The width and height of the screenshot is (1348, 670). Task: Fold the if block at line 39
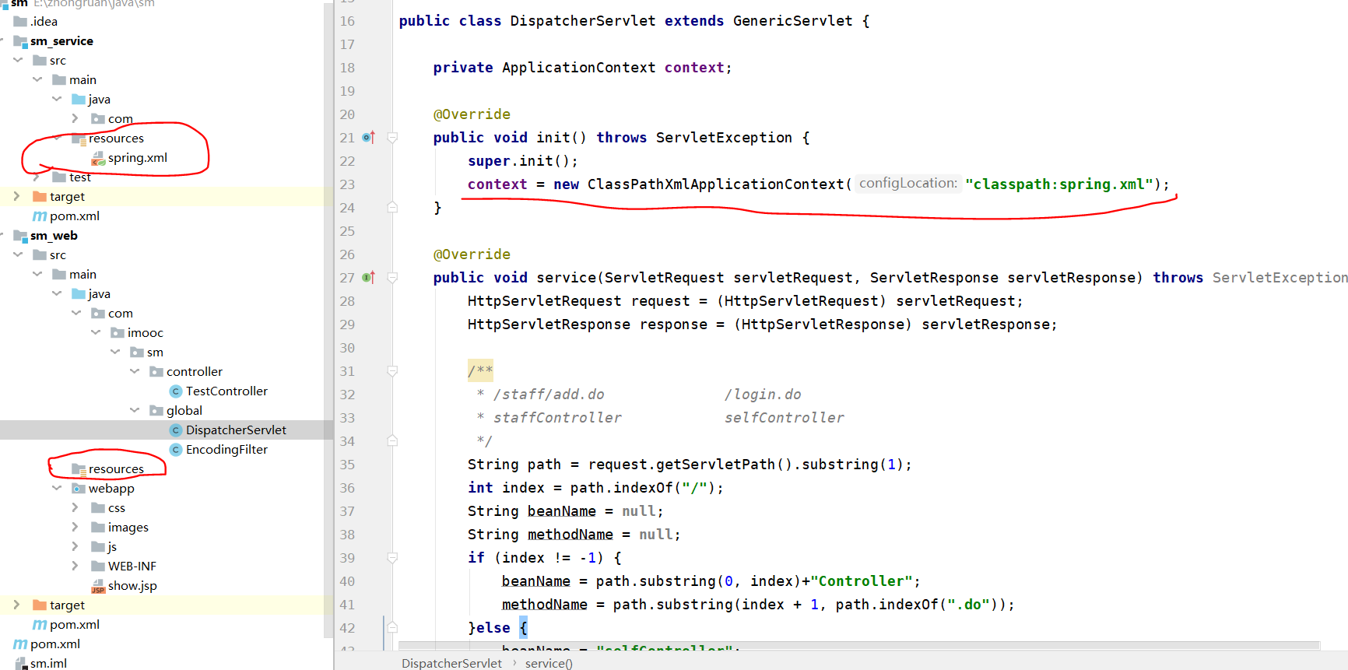coord(392,558)
